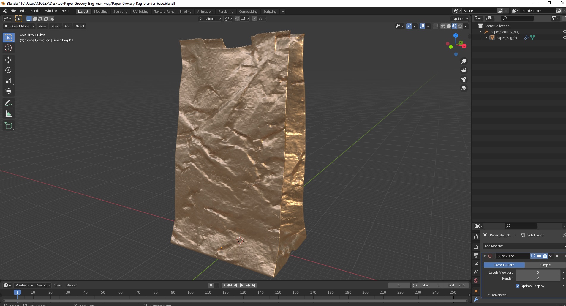The height and width of the screenshot is (306, 566).
Task: Open viewport shading options dropdown
Action: (466, 26)
